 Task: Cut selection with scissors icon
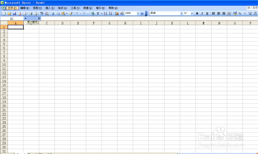[53, 13]
